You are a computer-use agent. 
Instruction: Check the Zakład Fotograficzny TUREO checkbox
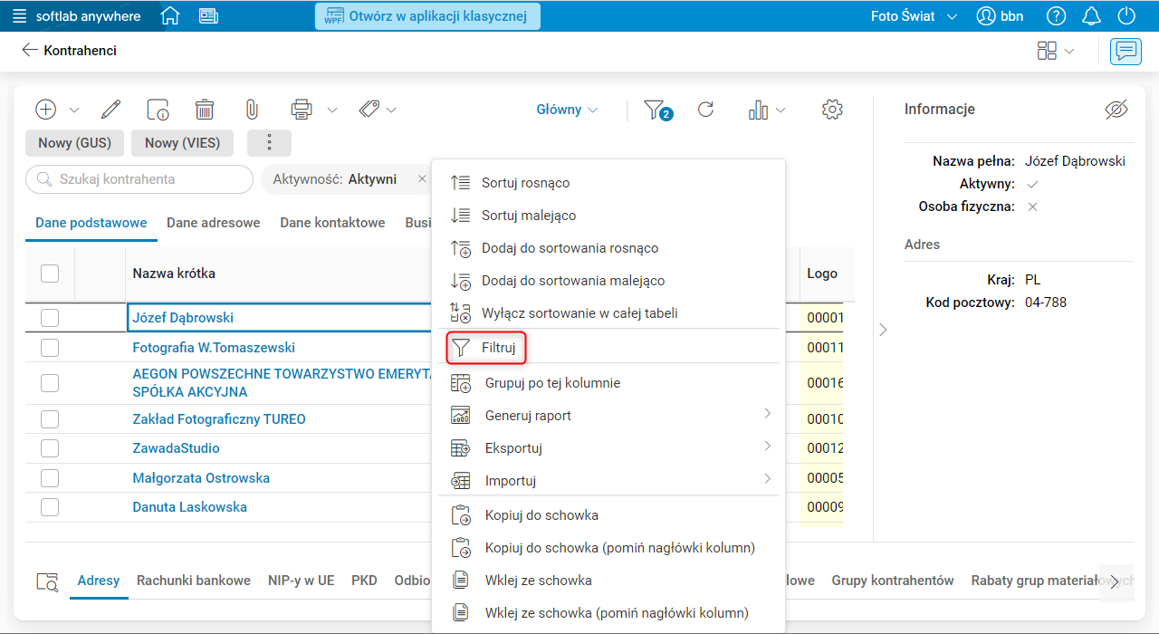(x=50, y=419)
